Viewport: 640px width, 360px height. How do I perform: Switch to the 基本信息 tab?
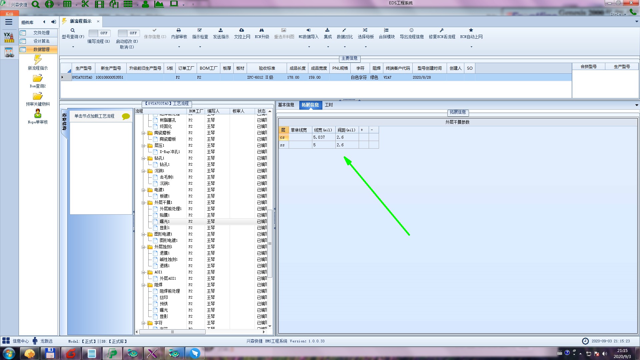pos(286,105)
